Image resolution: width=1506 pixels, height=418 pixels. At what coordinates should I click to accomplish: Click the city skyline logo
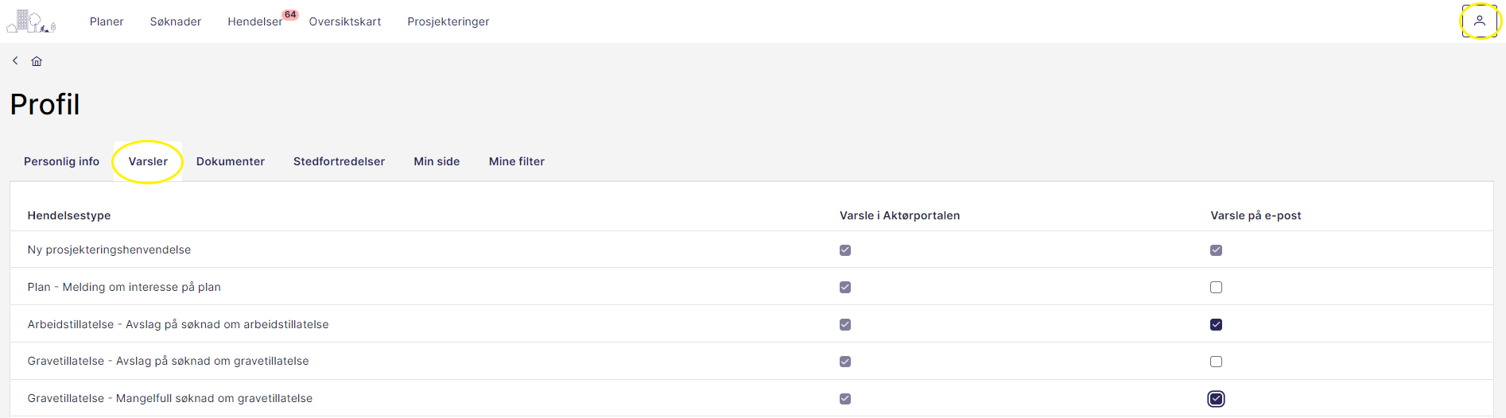[31, 21]
